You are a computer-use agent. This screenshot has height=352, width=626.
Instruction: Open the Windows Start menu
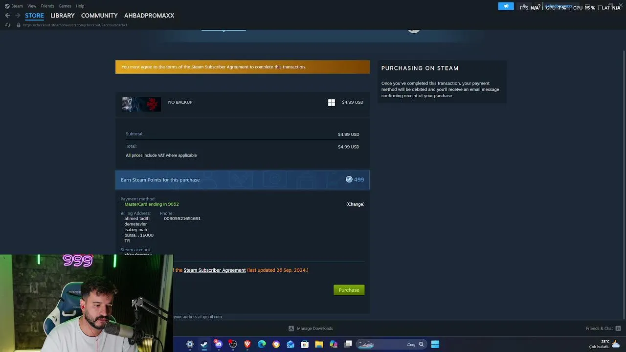point(435,344)
